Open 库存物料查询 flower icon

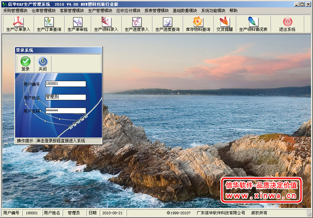(x=198, y=24)
